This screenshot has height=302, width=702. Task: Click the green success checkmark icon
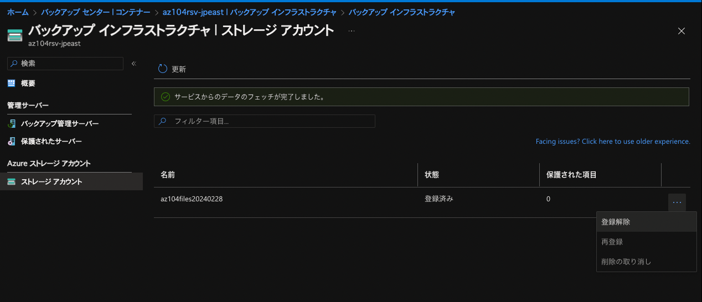165,97
